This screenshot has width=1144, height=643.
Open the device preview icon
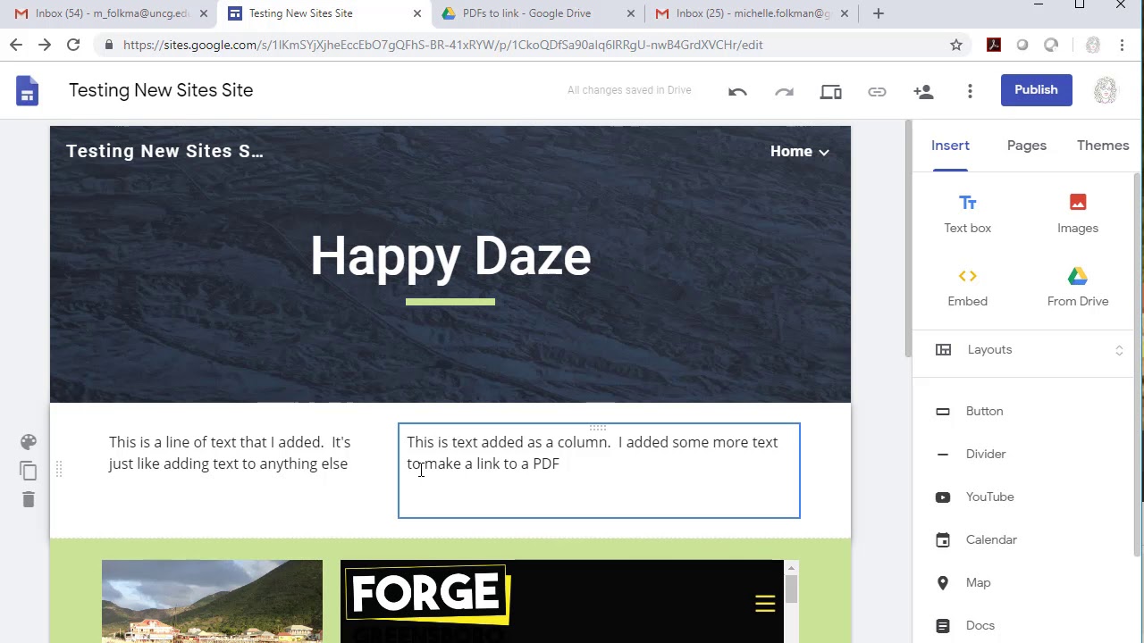tap(831, 91)
